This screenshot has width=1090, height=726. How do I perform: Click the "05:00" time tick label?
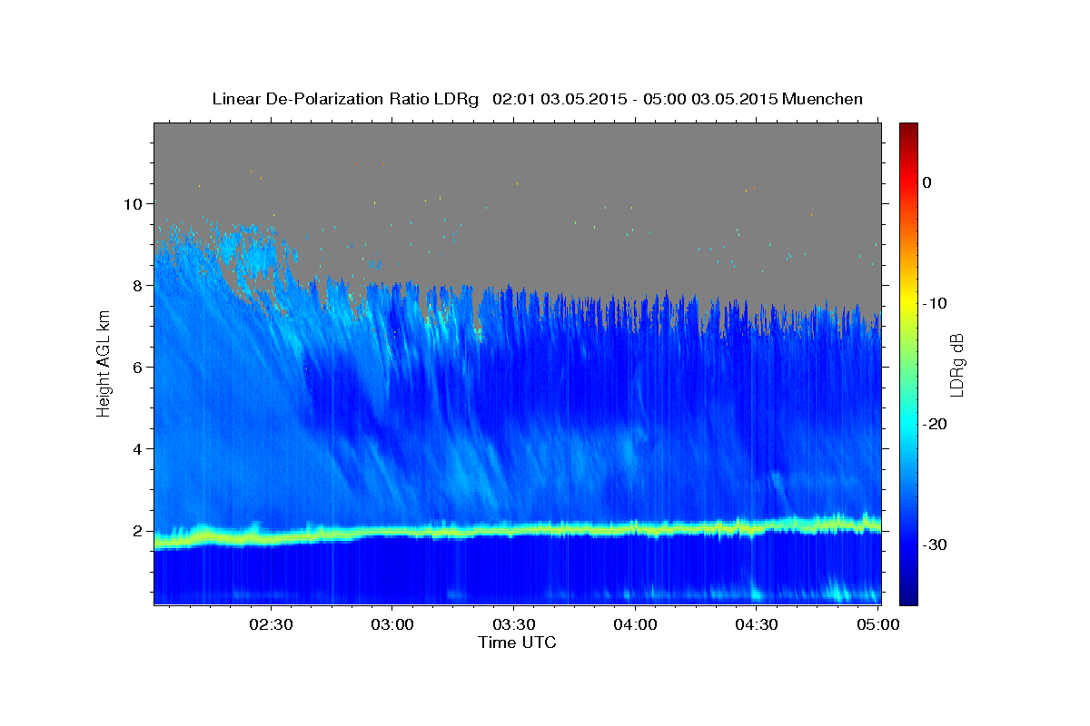(877, 624)
